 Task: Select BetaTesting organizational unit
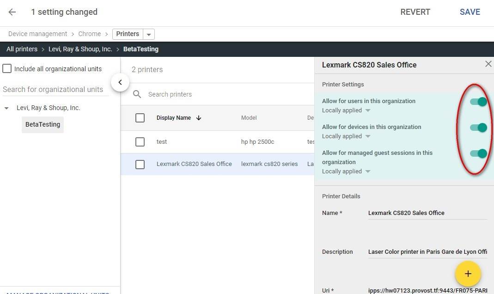pos(43,124)
